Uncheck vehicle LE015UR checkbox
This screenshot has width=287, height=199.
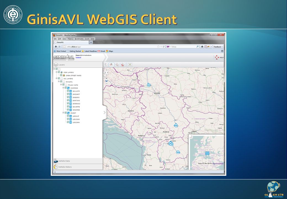point(68,119)
